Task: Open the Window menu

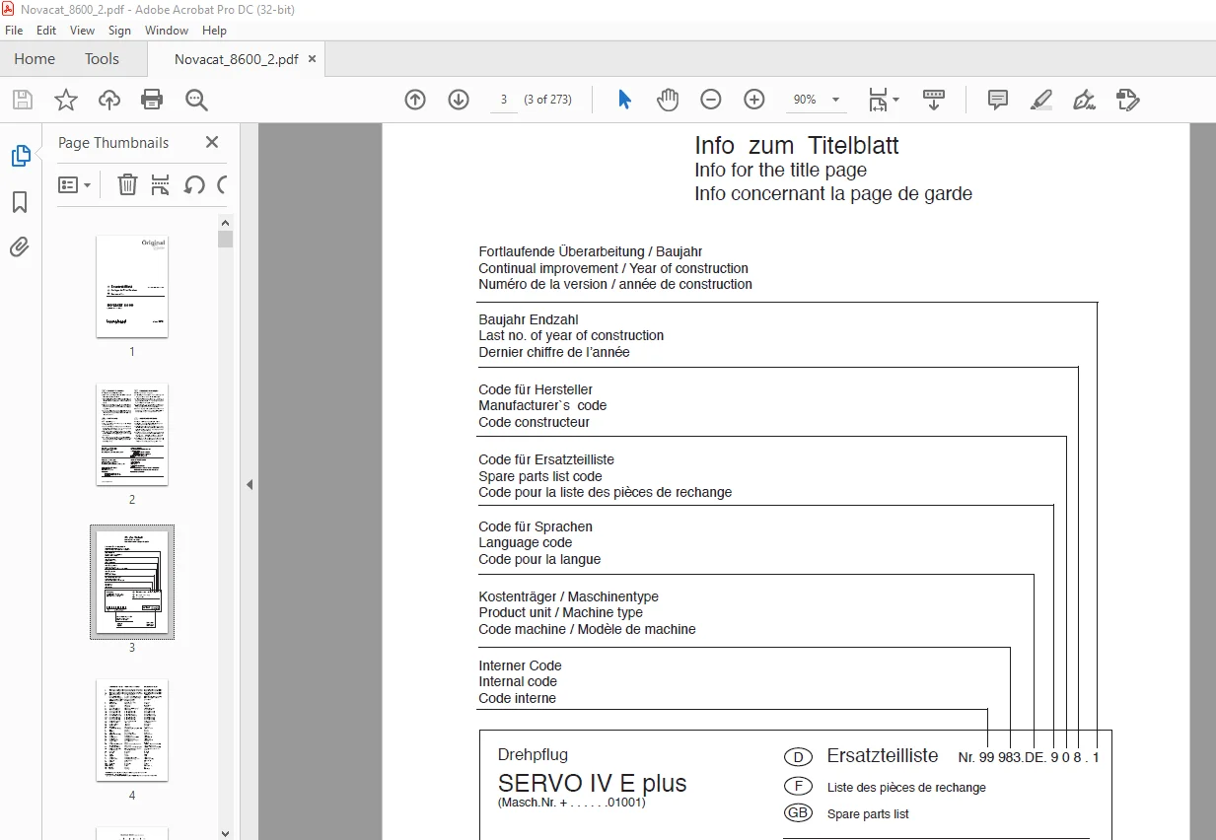Action: click(x=167, y=31)
